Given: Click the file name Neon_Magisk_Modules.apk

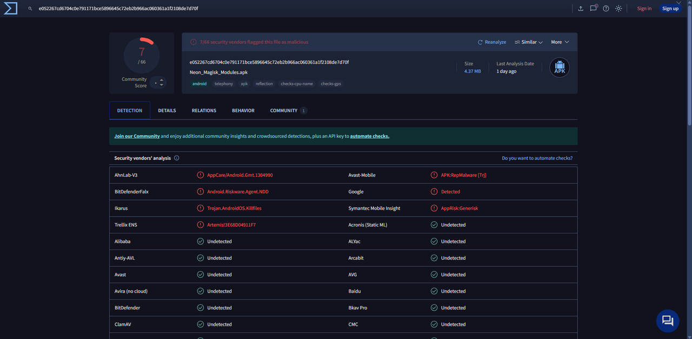Looking at the screenshot, I should [218, 72].
